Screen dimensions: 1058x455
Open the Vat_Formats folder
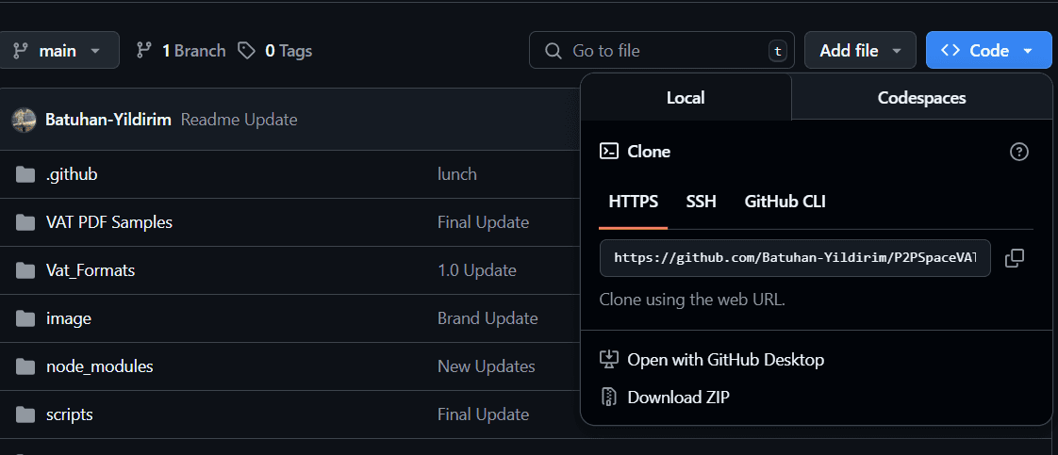[x=91, y=270]
